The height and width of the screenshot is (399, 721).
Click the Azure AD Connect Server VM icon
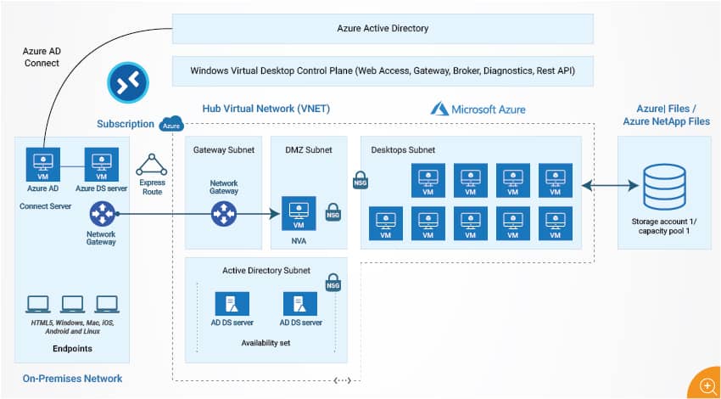(42, 163)
